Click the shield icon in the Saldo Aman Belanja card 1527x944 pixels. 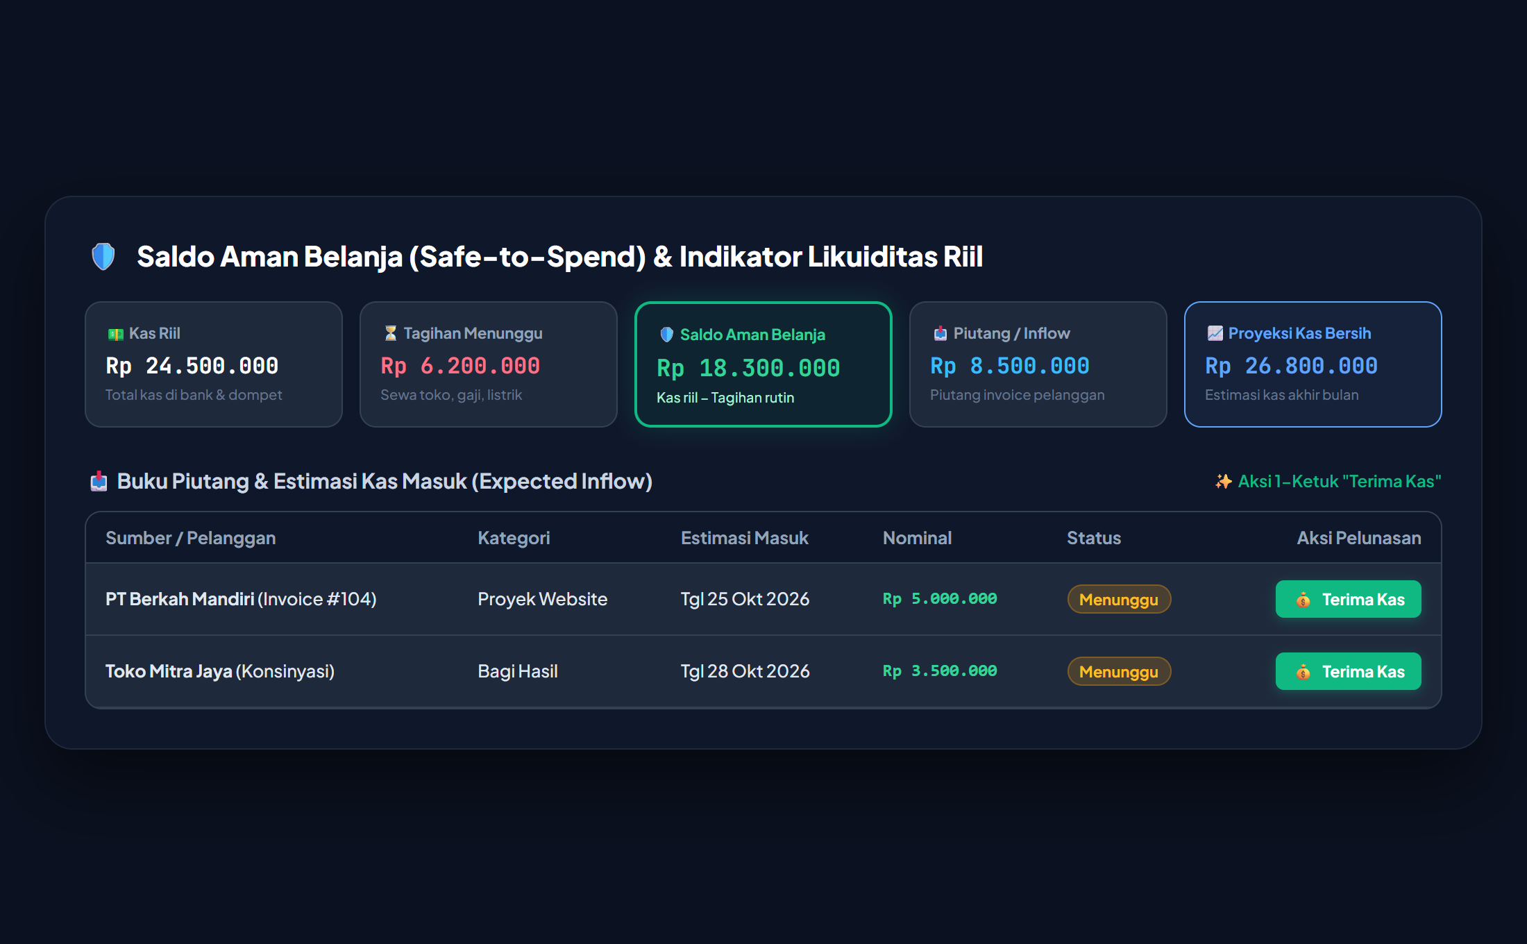666,335
